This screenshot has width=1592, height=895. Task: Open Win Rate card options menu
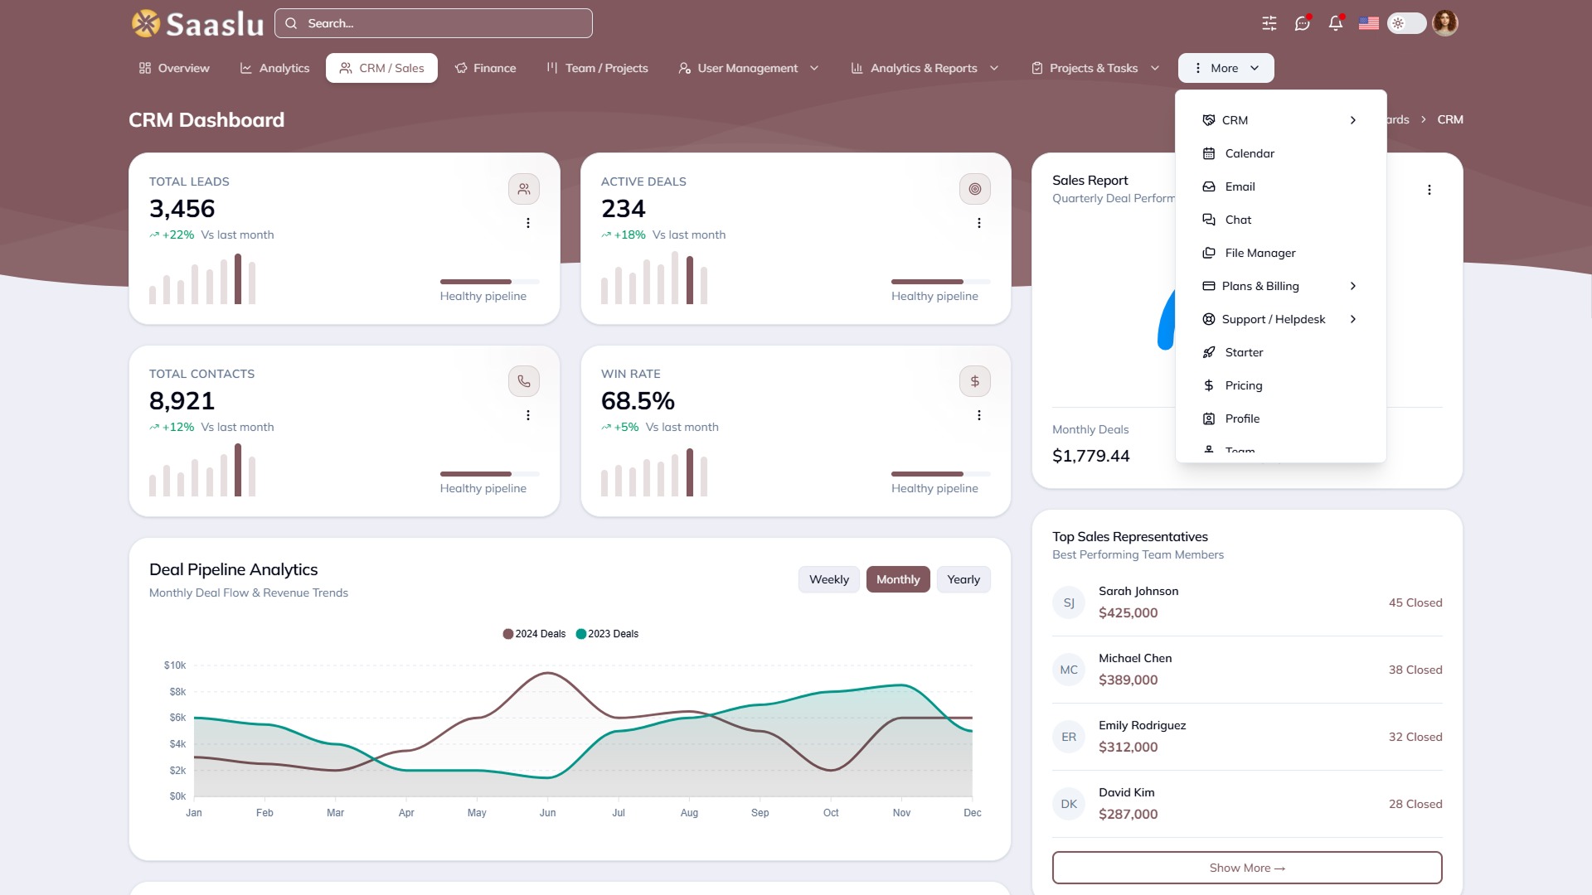click(979, 415)
